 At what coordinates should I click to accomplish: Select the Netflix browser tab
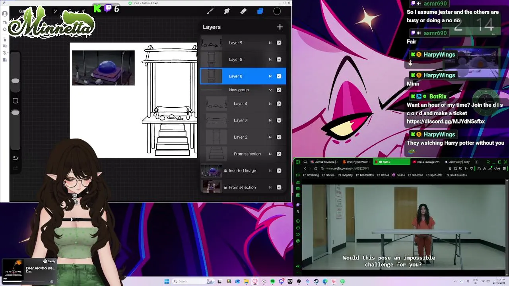391,162
